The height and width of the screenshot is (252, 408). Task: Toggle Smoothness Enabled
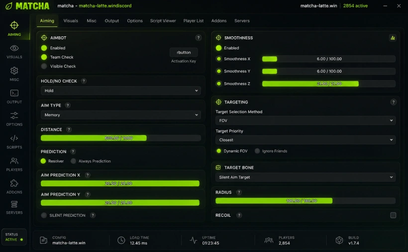pyautogui.click(x=218, y=48)
